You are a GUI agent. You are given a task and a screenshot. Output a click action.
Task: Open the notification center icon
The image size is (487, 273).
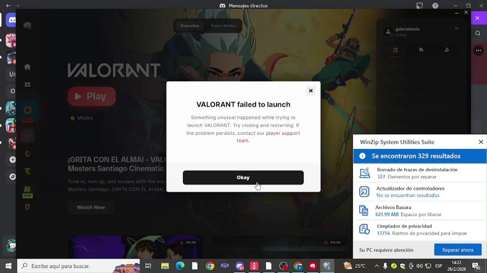click(476, 266)
